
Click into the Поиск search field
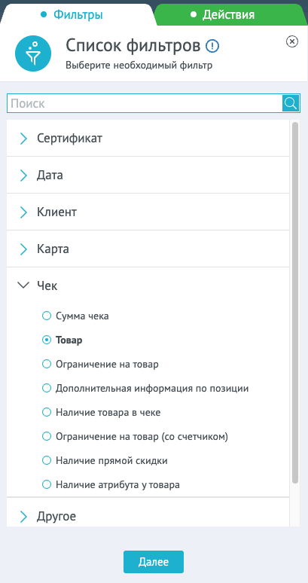click(145, 103)
